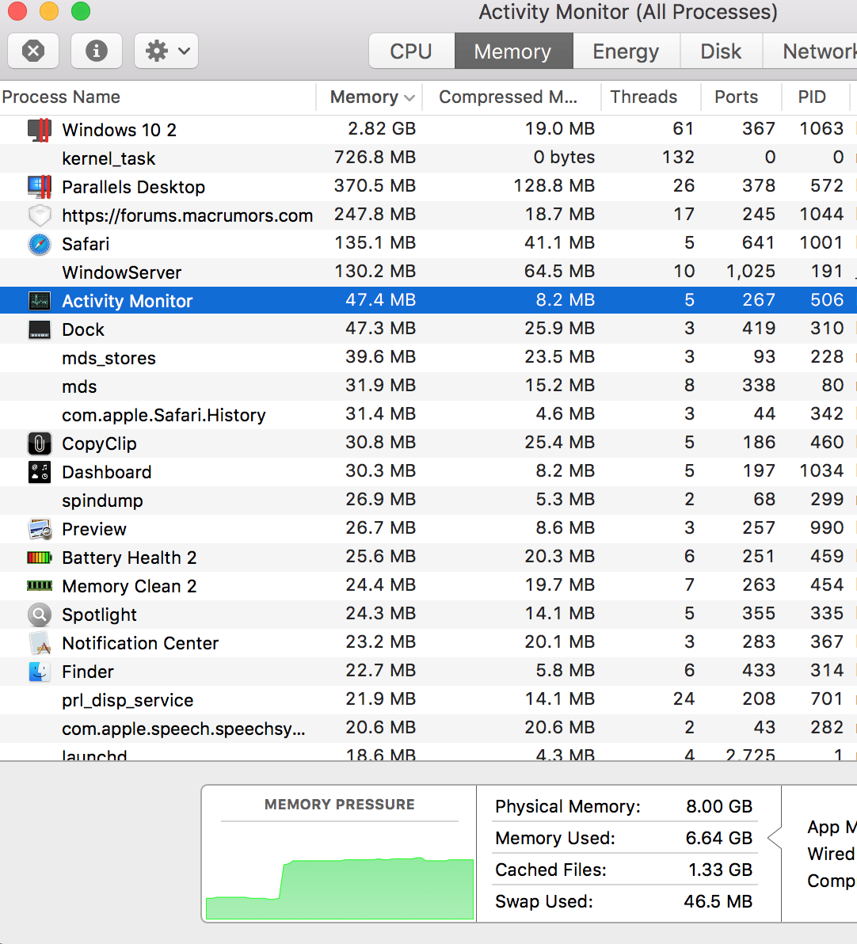Select the Memory Clean 2 icon
857x944 pixels.
[x=39, y=585]
